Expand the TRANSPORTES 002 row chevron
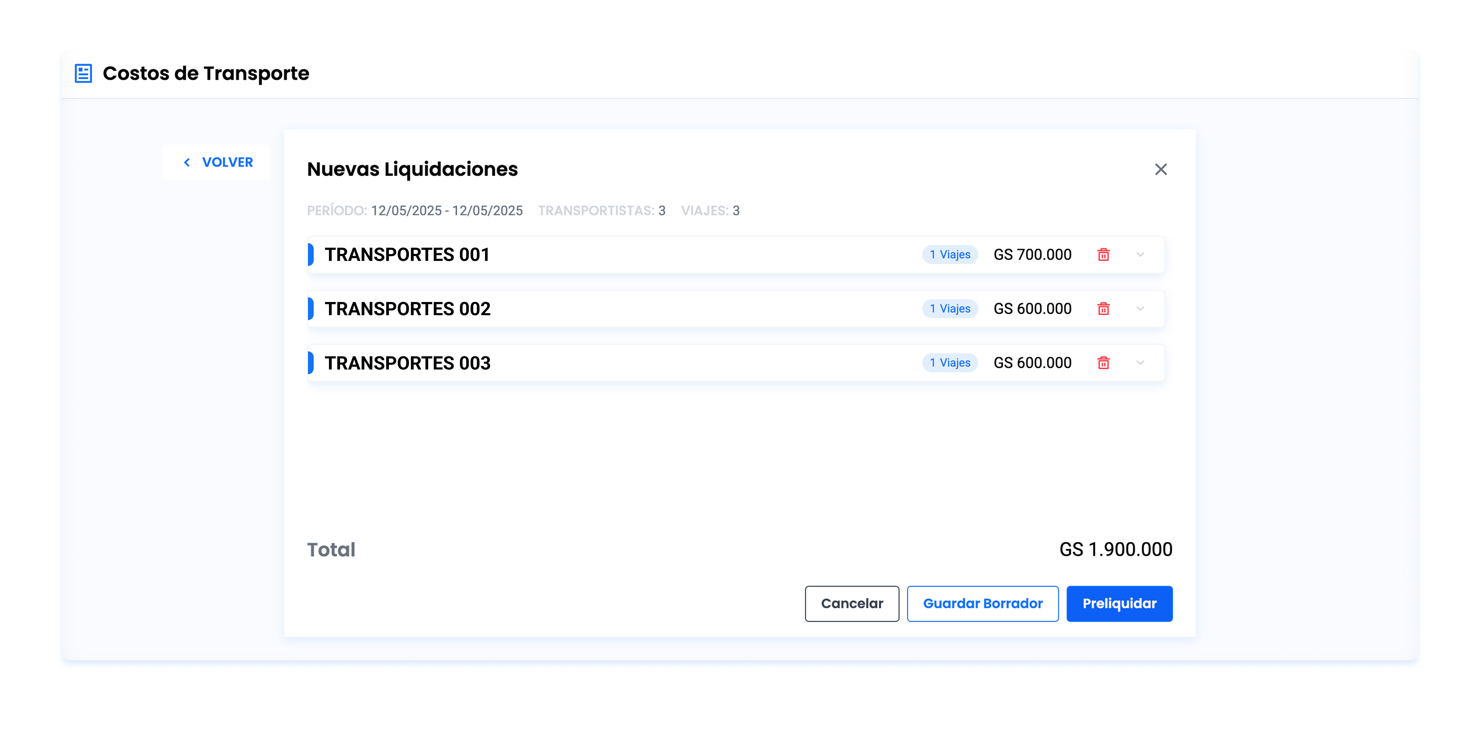Image resolution: width=1480 pixels, height=739 pixels. [1140, 309]
